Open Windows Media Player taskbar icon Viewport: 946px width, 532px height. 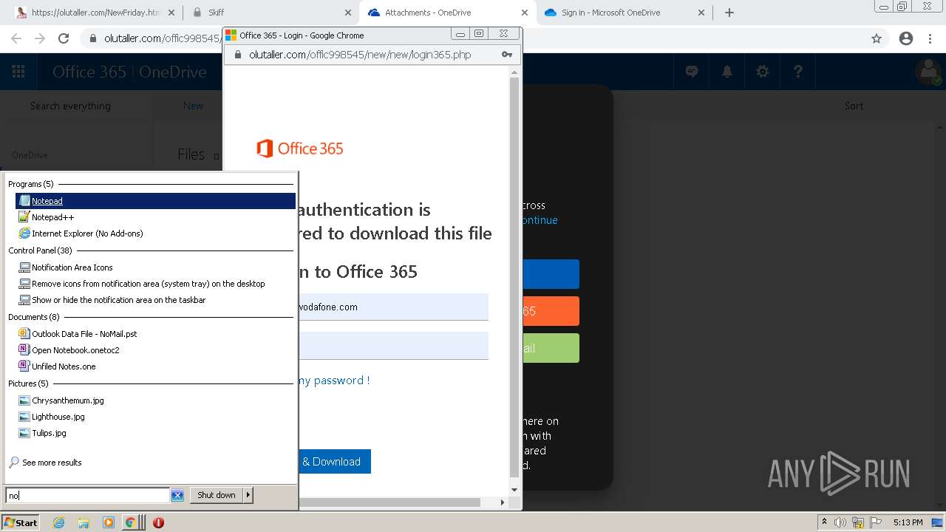[109, 522]
